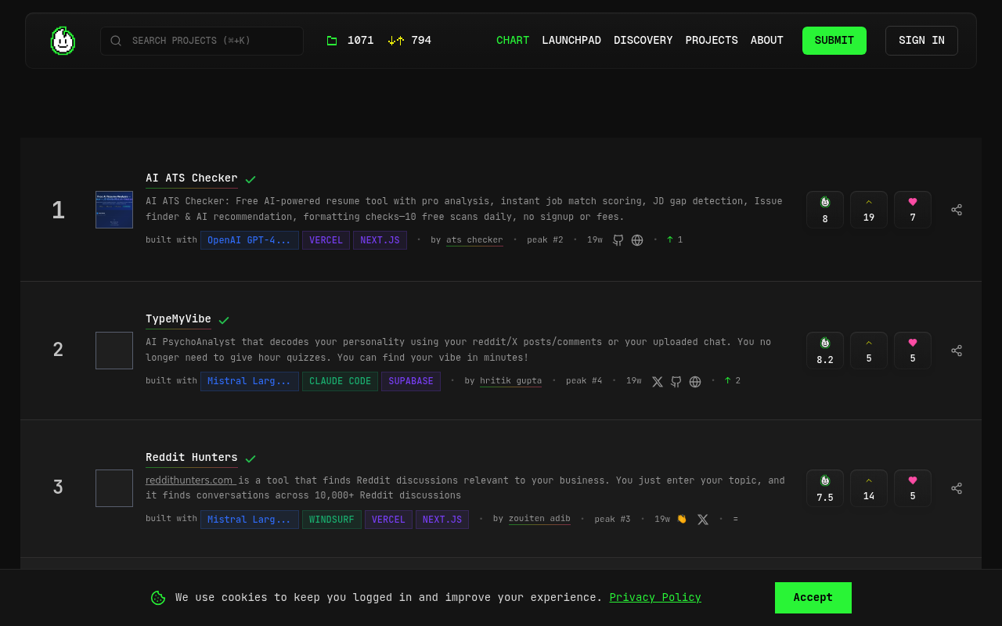The height and width of the screenshot is (626, 1002).
Task: Upvote the TypeMyVibe project
Action: [x=869, y=351]
